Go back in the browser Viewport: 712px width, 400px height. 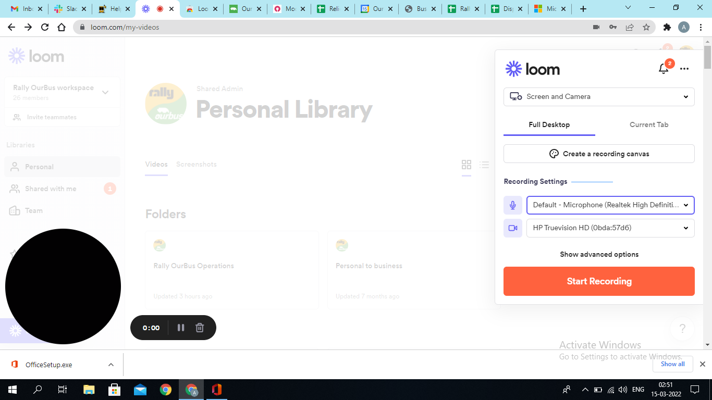[x=11, y=27]
